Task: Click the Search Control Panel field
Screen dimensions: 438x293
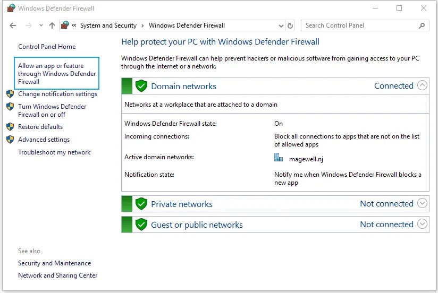Action: coord(365,25)
